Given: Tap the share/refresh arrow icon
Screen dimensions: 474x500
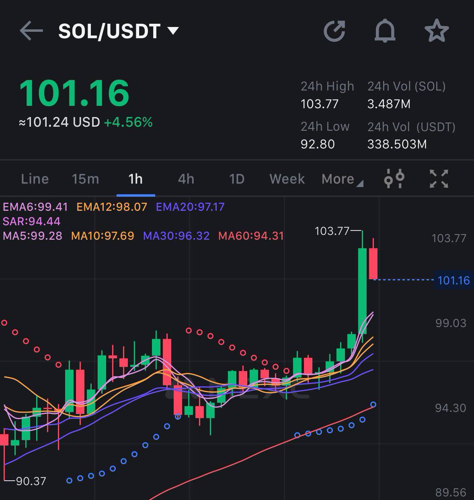Looking at the screenshot, I should [334, 31].
